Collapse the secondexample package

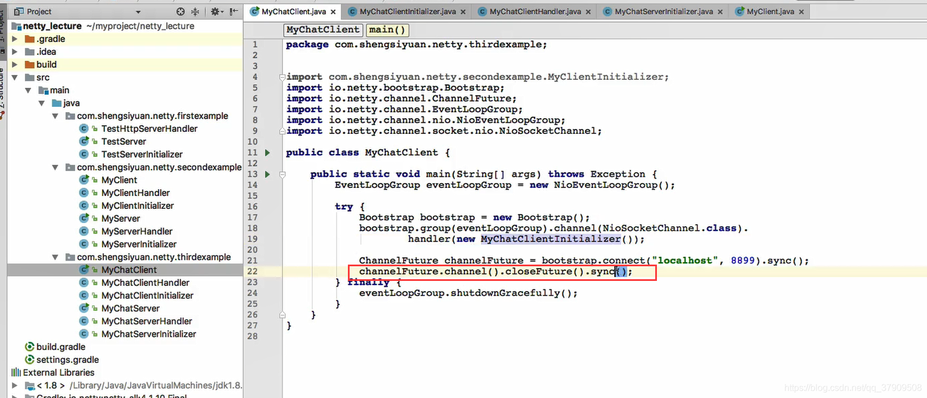[x=55, y=167]
